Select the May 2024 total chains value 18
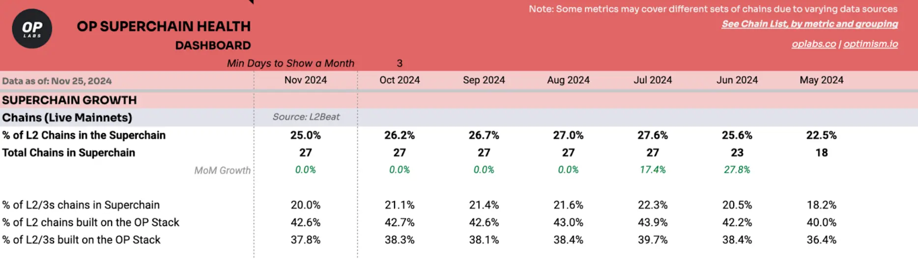 [822, 153]
